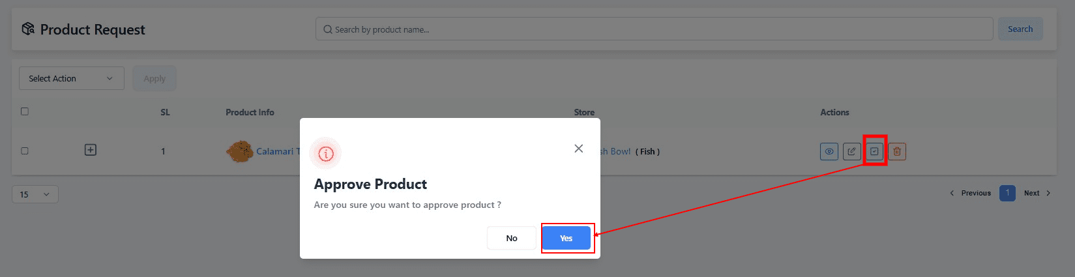The height and width of the screenshot is (277, 1075).
Task: Close the Approve Product dialog with X
Action: point(578,149)
